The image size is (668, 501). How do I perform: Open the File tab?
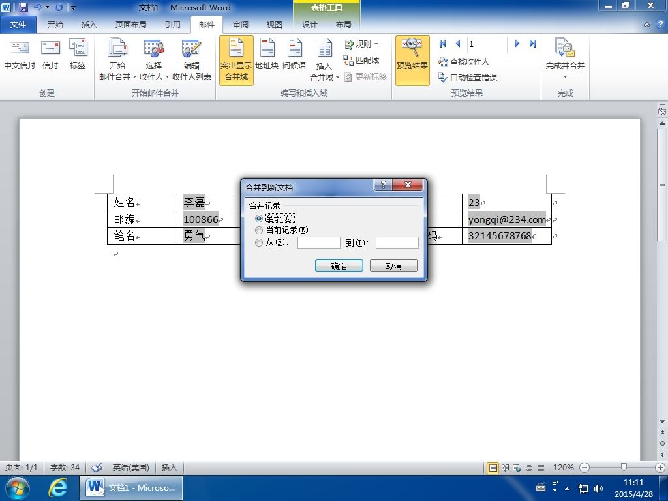click(18, 25)
